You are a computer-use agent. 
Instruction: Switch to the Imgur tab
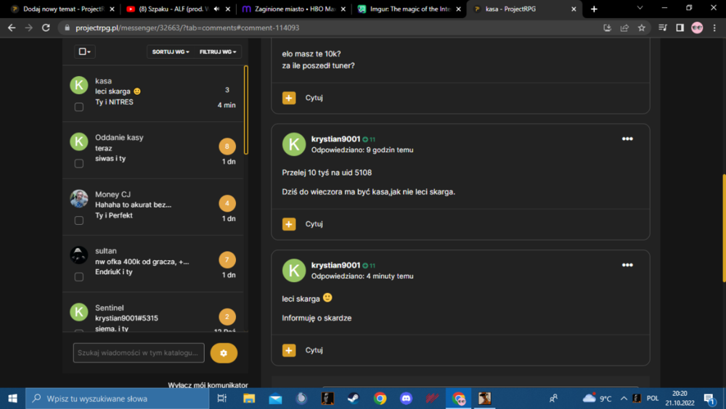[x=408, y=9]
